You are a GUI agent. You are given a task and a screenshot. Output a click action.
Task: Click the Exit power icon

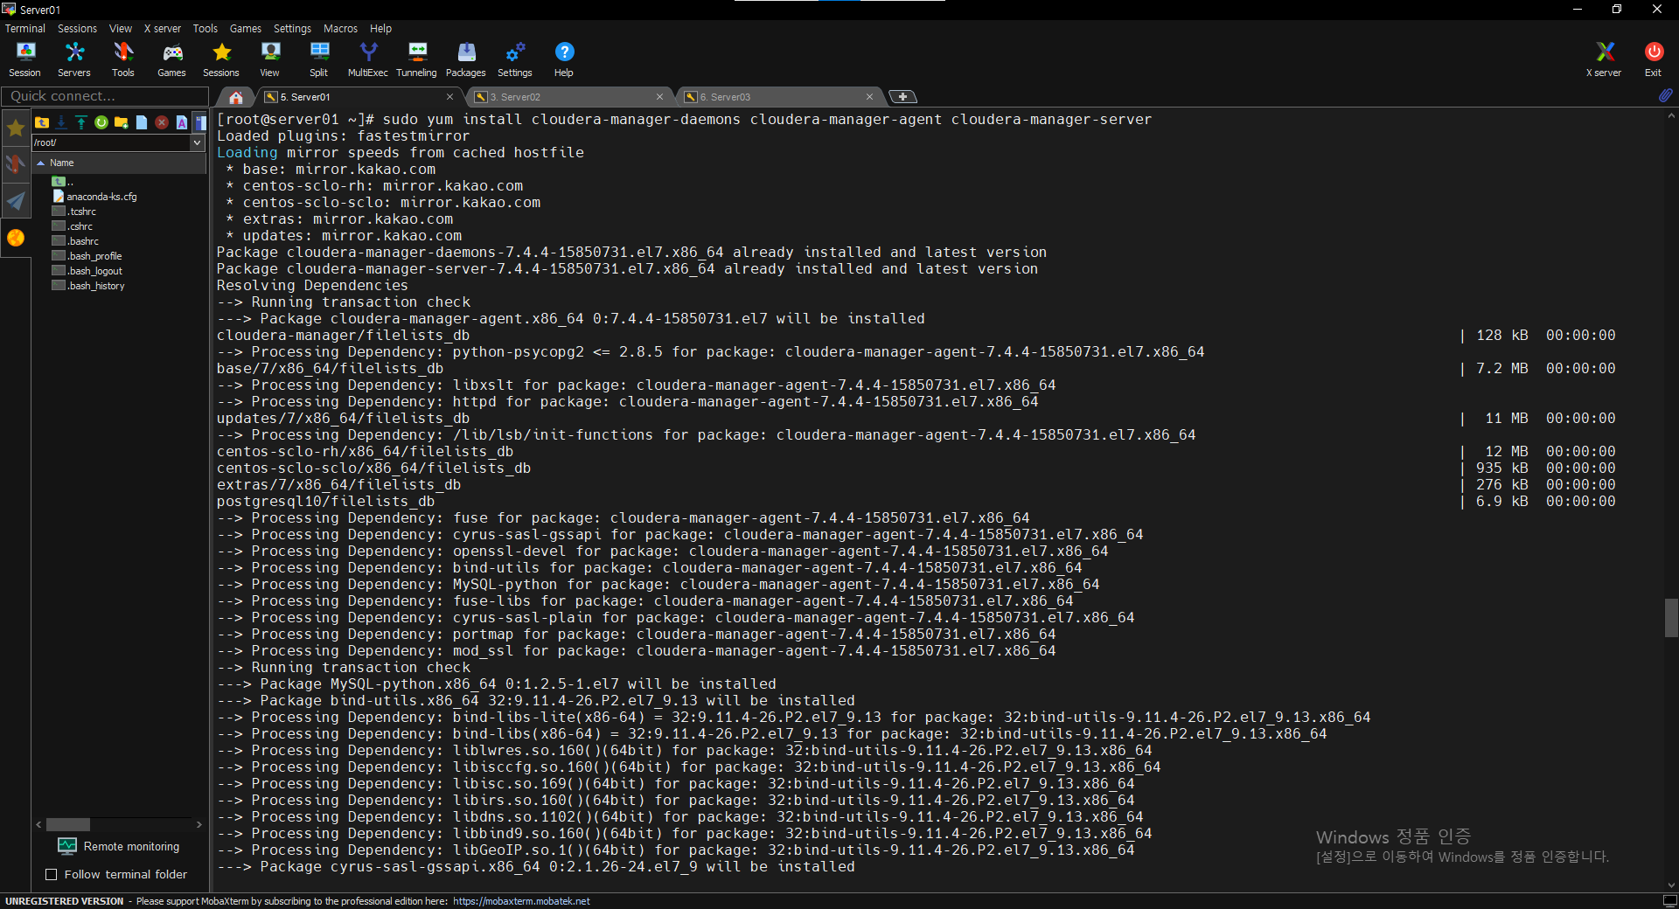coord(1654,59)
